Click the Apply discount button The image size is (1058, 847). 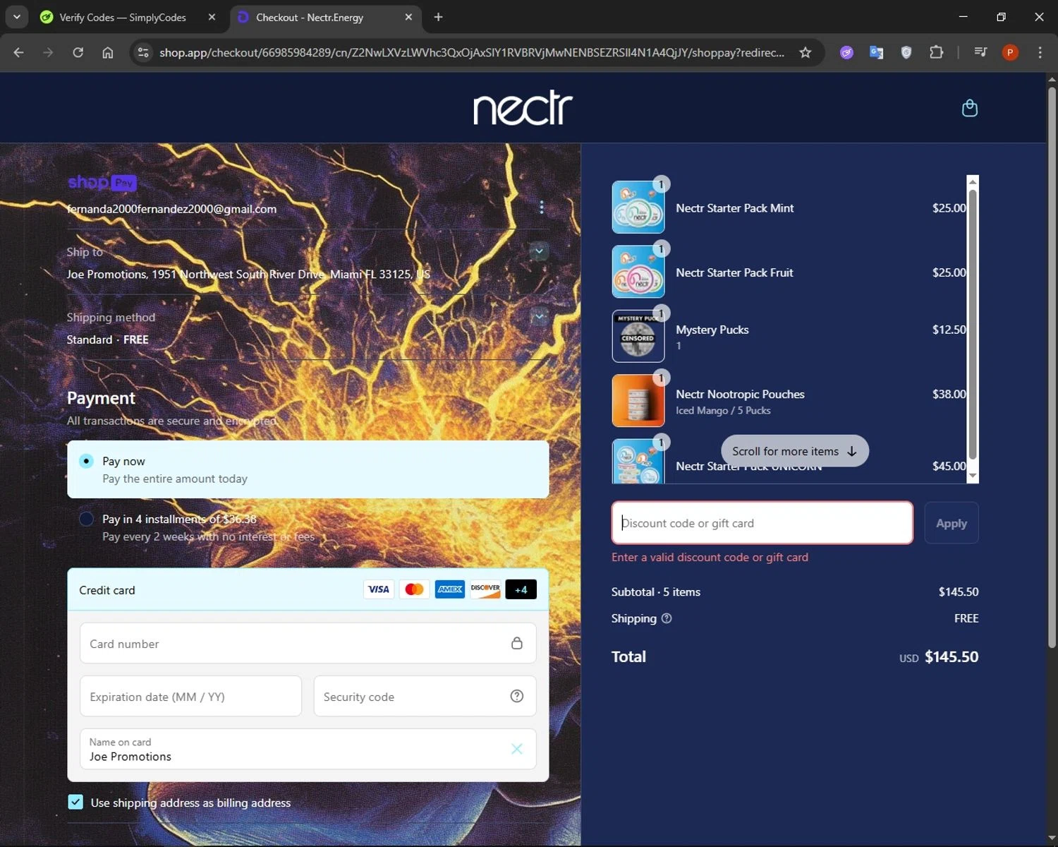951,523
